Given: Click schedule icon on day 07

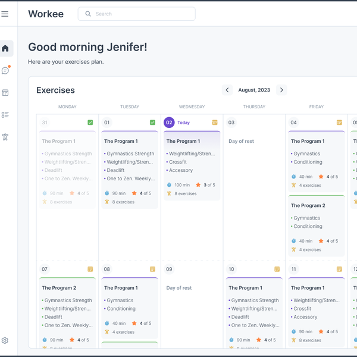Looking at the screenshot, I should point(90,269).
